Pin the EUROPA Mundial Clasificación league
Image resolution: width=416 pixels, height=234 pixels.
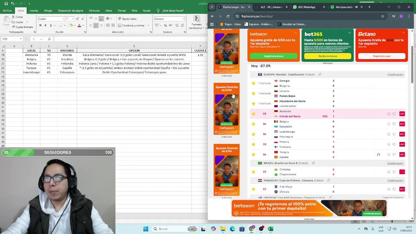click(x=320, y=74)
